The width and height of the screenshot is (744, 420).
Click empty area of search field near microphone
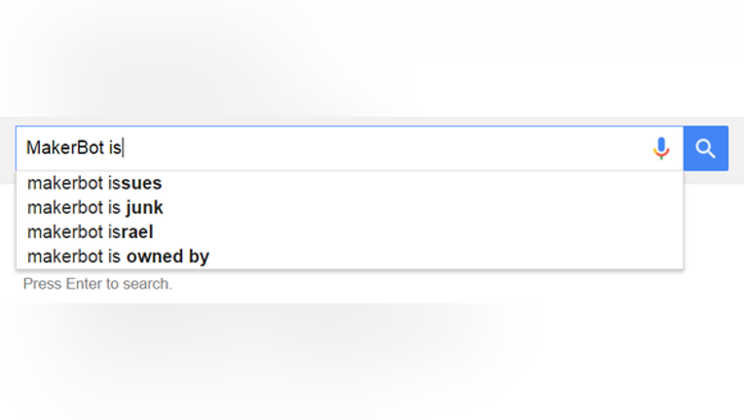570,148
